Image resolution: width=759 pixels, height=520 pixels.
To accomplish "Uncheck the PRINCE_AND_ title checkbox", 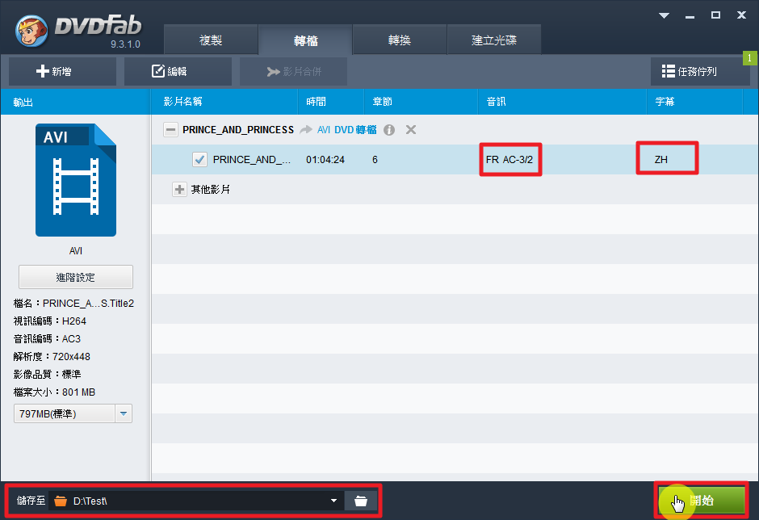I will [x=199, y=160].
